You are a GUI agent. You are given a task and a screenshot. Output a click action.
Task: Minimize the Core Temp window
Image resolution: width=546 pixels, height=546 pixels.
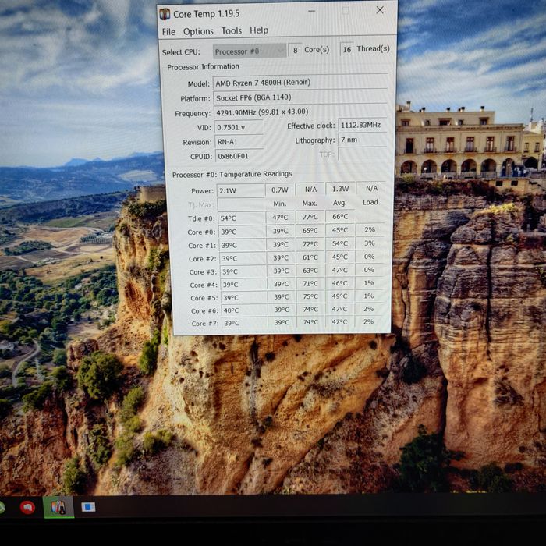(x=312, y=11)
